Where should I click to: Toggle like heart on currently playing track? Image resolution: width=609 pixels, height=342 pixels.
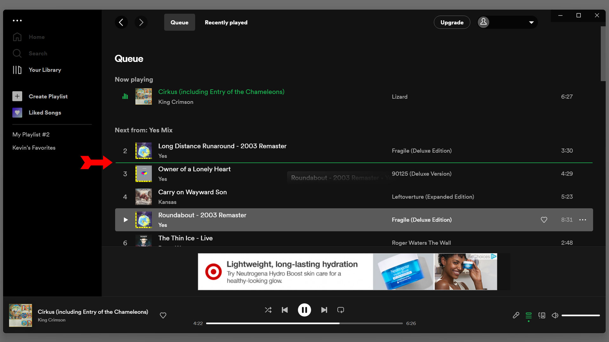pyautogui.click(x=164, y=315)
